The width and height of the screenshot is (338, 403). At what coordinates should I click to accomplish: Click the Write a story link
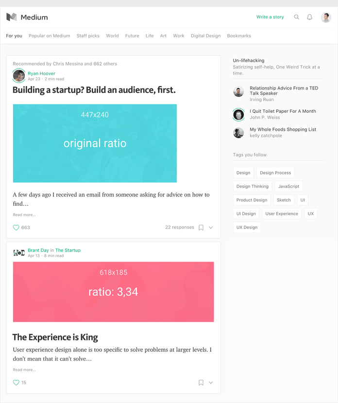point(270,17)
